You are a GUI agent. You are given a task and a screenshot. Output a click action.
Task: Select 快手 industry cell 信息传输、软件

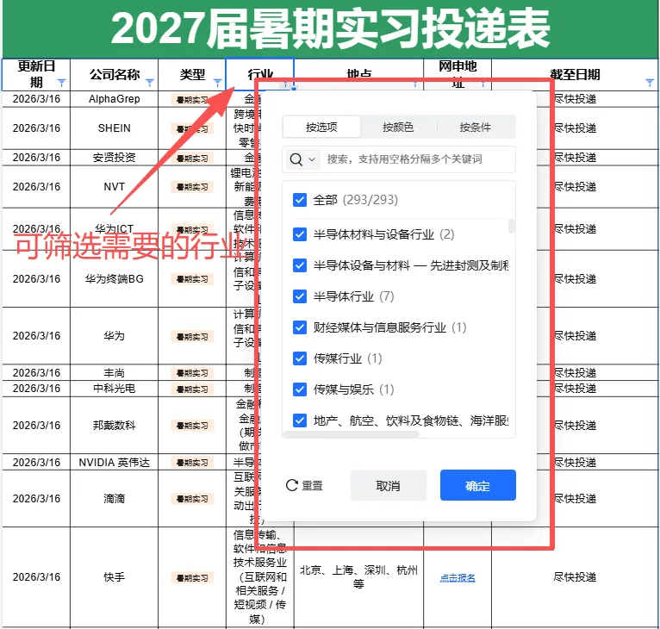tap(259, 577)
